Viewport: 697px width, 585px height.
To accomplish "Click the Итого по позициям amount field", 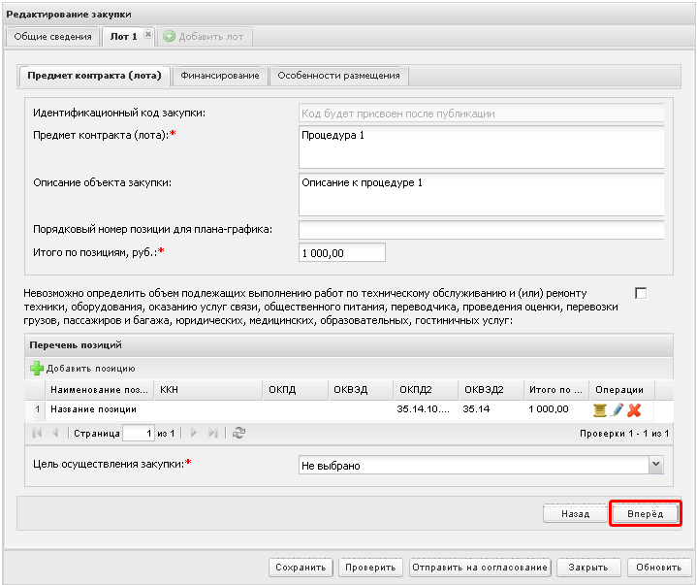I will 342,252.
